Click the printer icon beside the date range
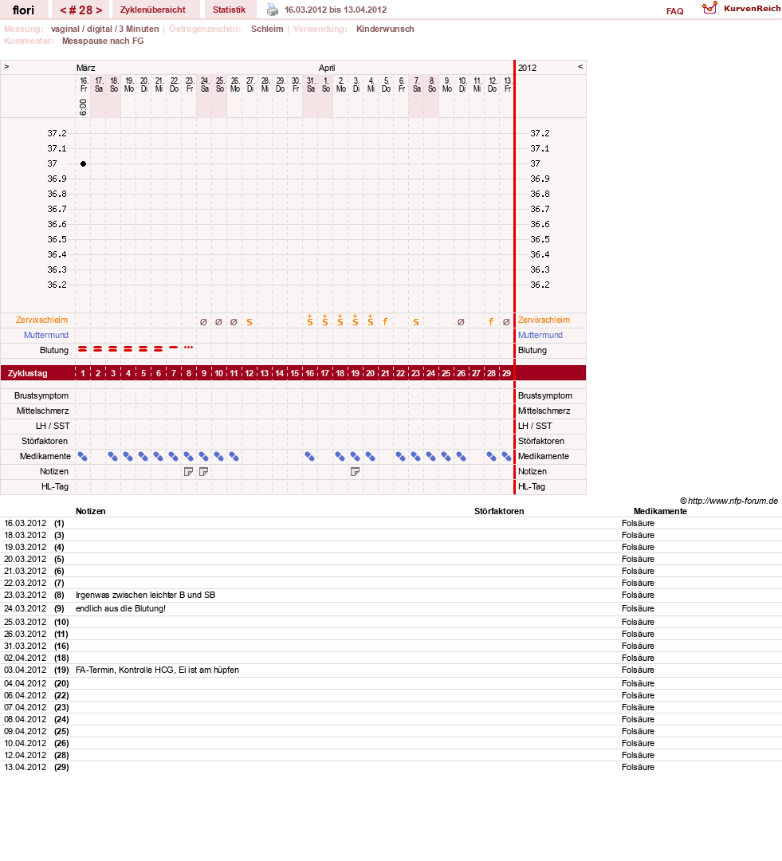Screen dimensions: 782x861 click(273, 10)
